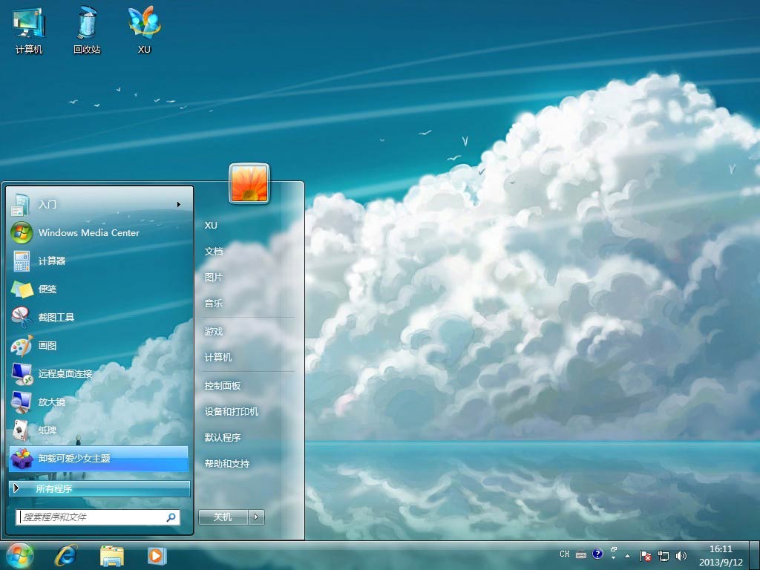Open 截图工具 snipping tool entry
This screenshot has height=570, width=760.
(x=56, y=317)
